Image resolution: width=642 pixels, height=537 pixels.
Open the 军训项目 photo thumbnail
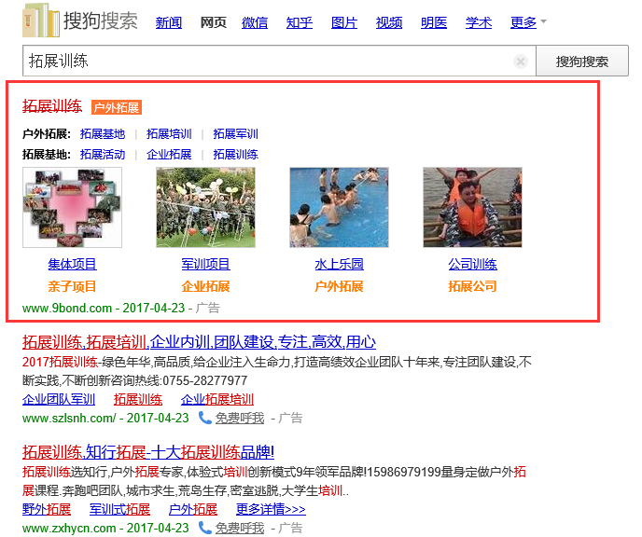click(x=205, y=207)
